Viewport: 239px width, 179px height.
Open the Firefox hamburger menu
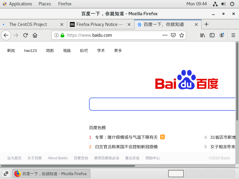coord(233,35)
